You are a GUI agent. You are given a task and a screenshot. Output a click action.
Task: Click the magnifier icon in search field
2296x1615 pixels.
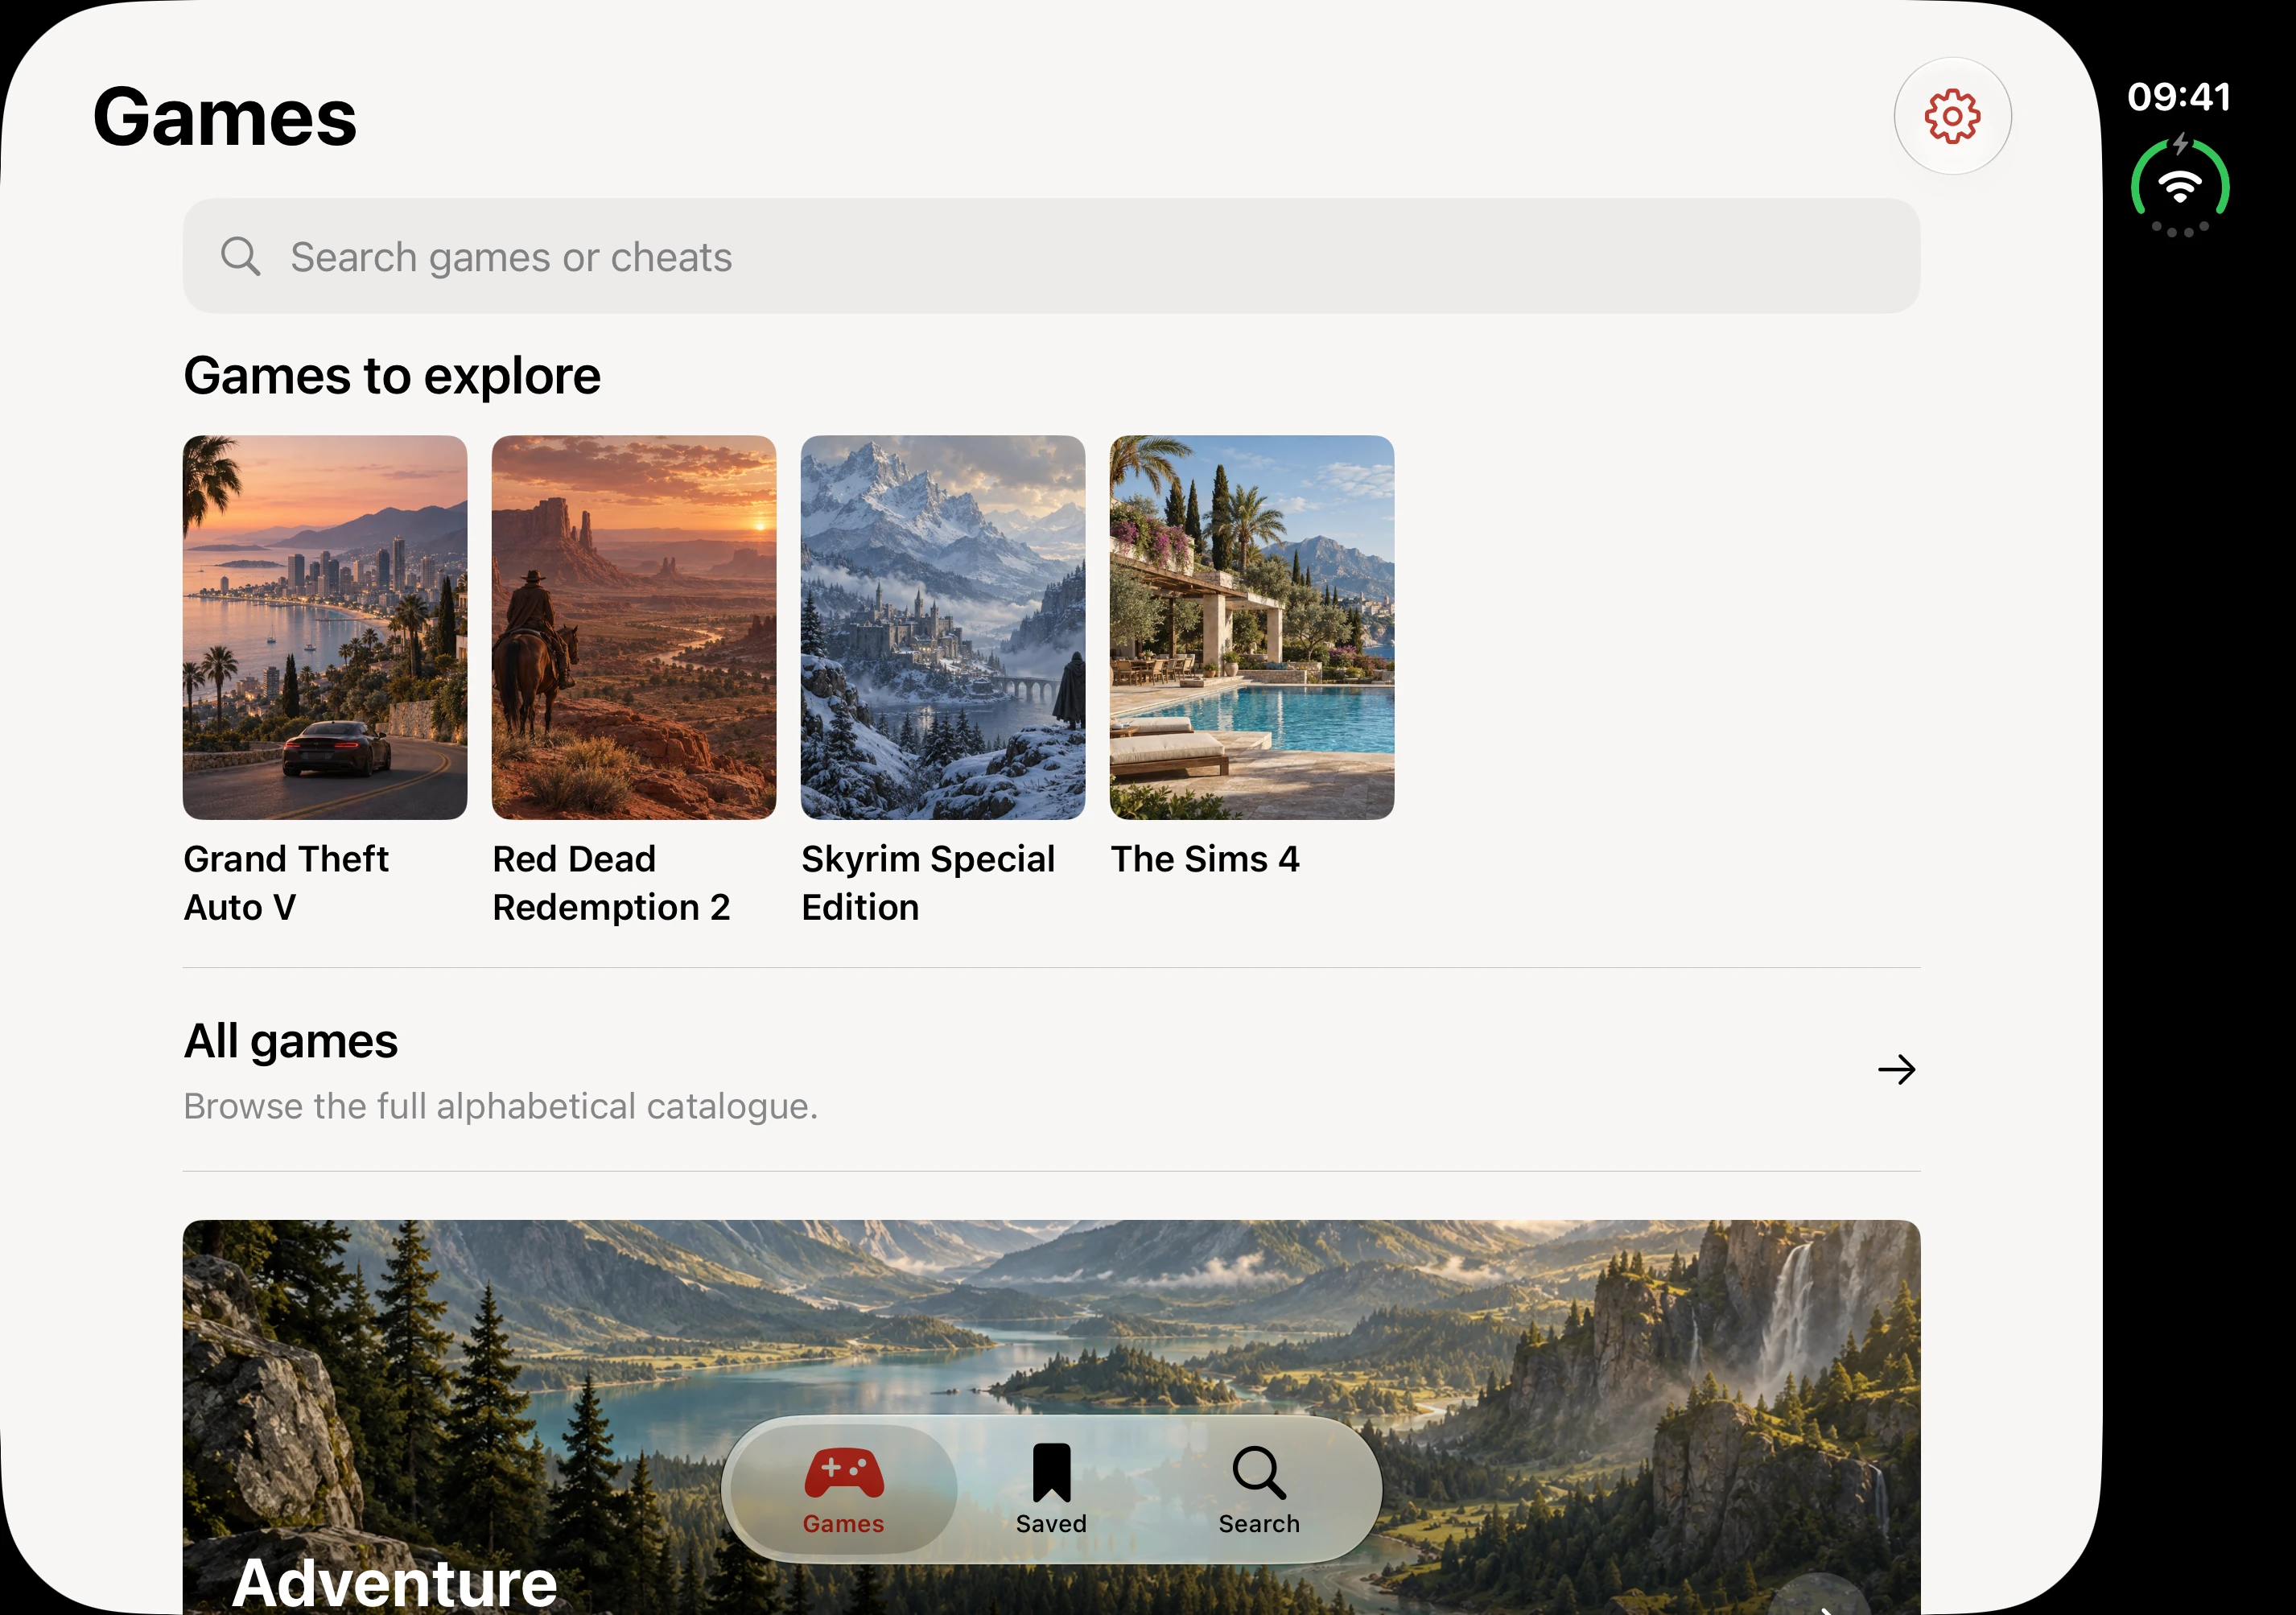tap(240, 256)
